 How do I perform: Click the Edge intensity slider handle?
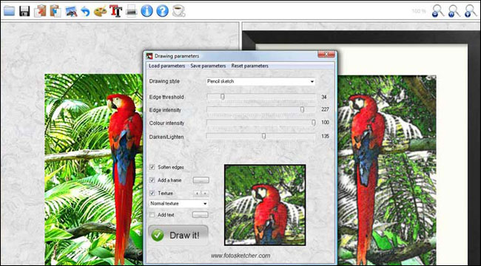pos(302,109)
